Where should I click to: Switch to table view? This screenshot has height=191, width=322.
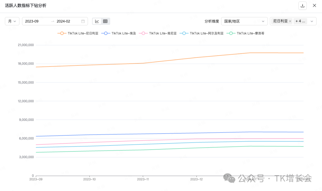coord(105,21)
